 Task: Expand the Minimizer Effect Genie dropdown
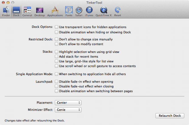(x=68, y=110)
